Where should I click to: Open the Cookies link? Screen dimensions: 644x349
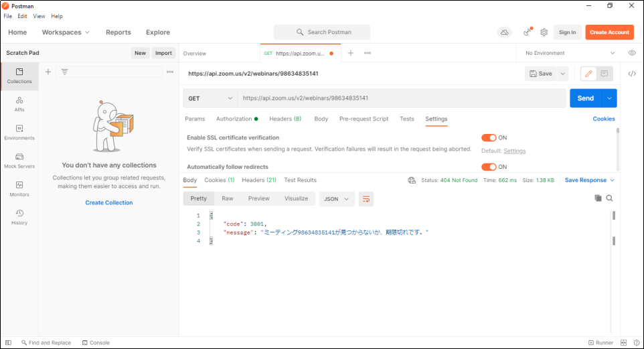point(604,119)
